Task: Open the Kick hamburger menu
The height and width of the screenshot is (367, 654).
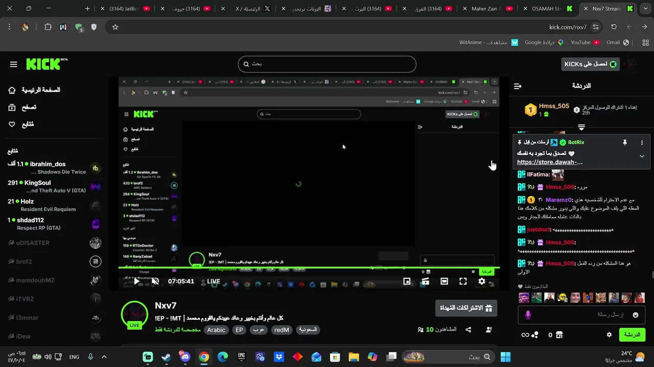Action: 14,64
